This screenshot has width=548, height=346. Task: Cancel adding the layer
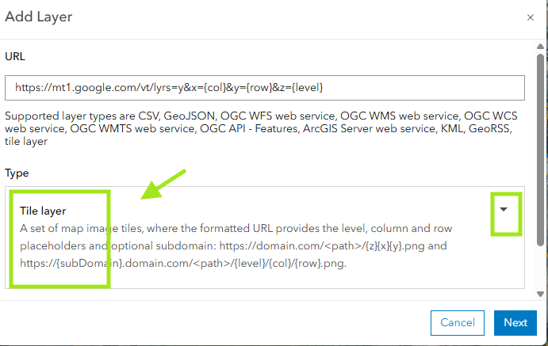coord(457,322)
